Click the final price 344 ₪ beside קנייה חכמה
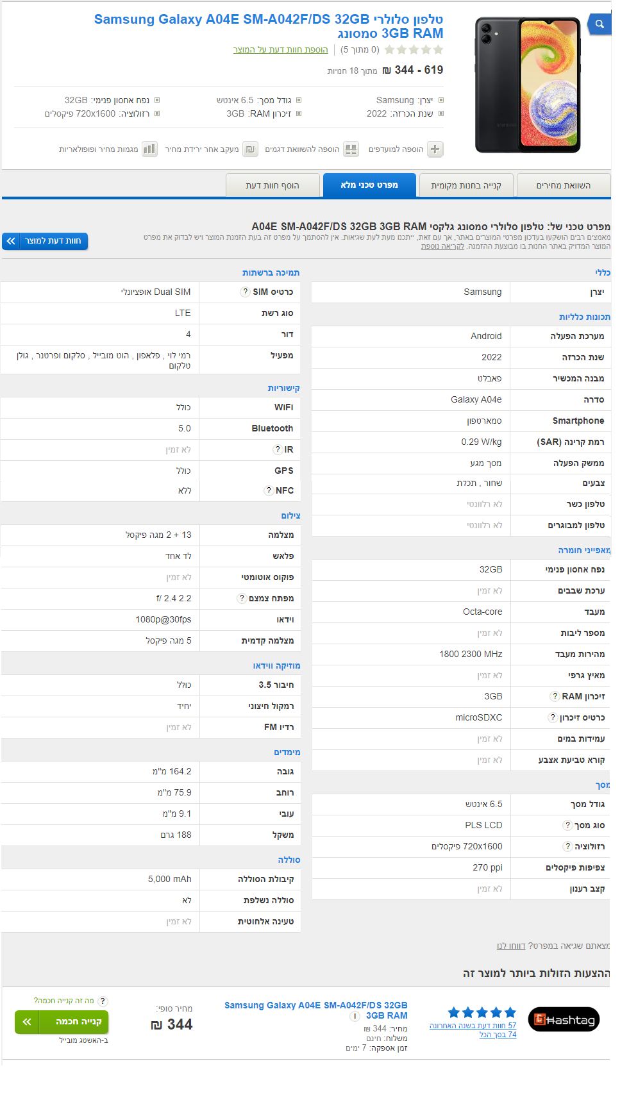Screen dimensions: 629x1109 (x=171, y=1024)
